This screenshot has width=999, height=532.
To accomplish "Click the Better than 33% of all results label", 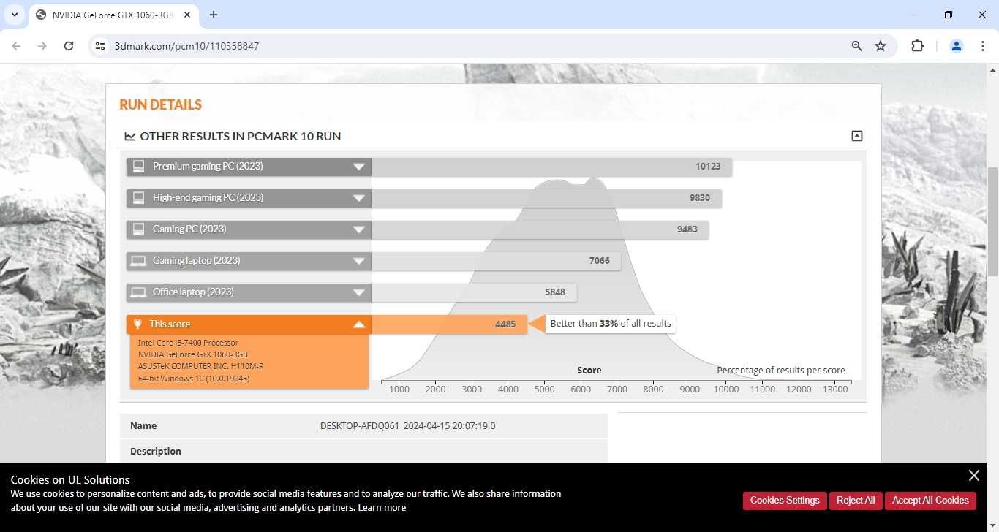I will tap(611, 324).
